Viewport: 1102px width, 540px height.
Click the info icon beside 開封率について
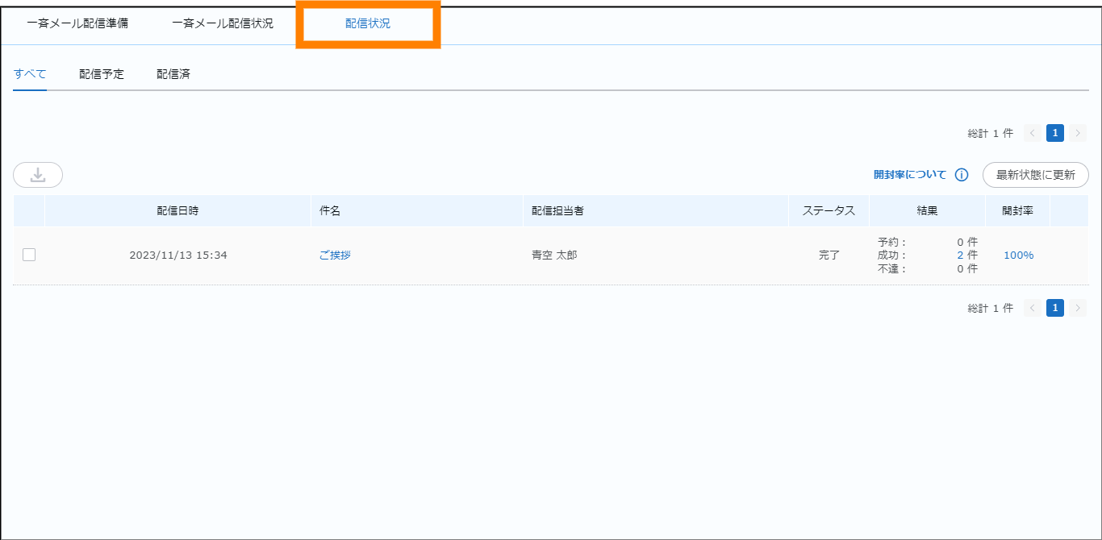(x=962, y=175)
